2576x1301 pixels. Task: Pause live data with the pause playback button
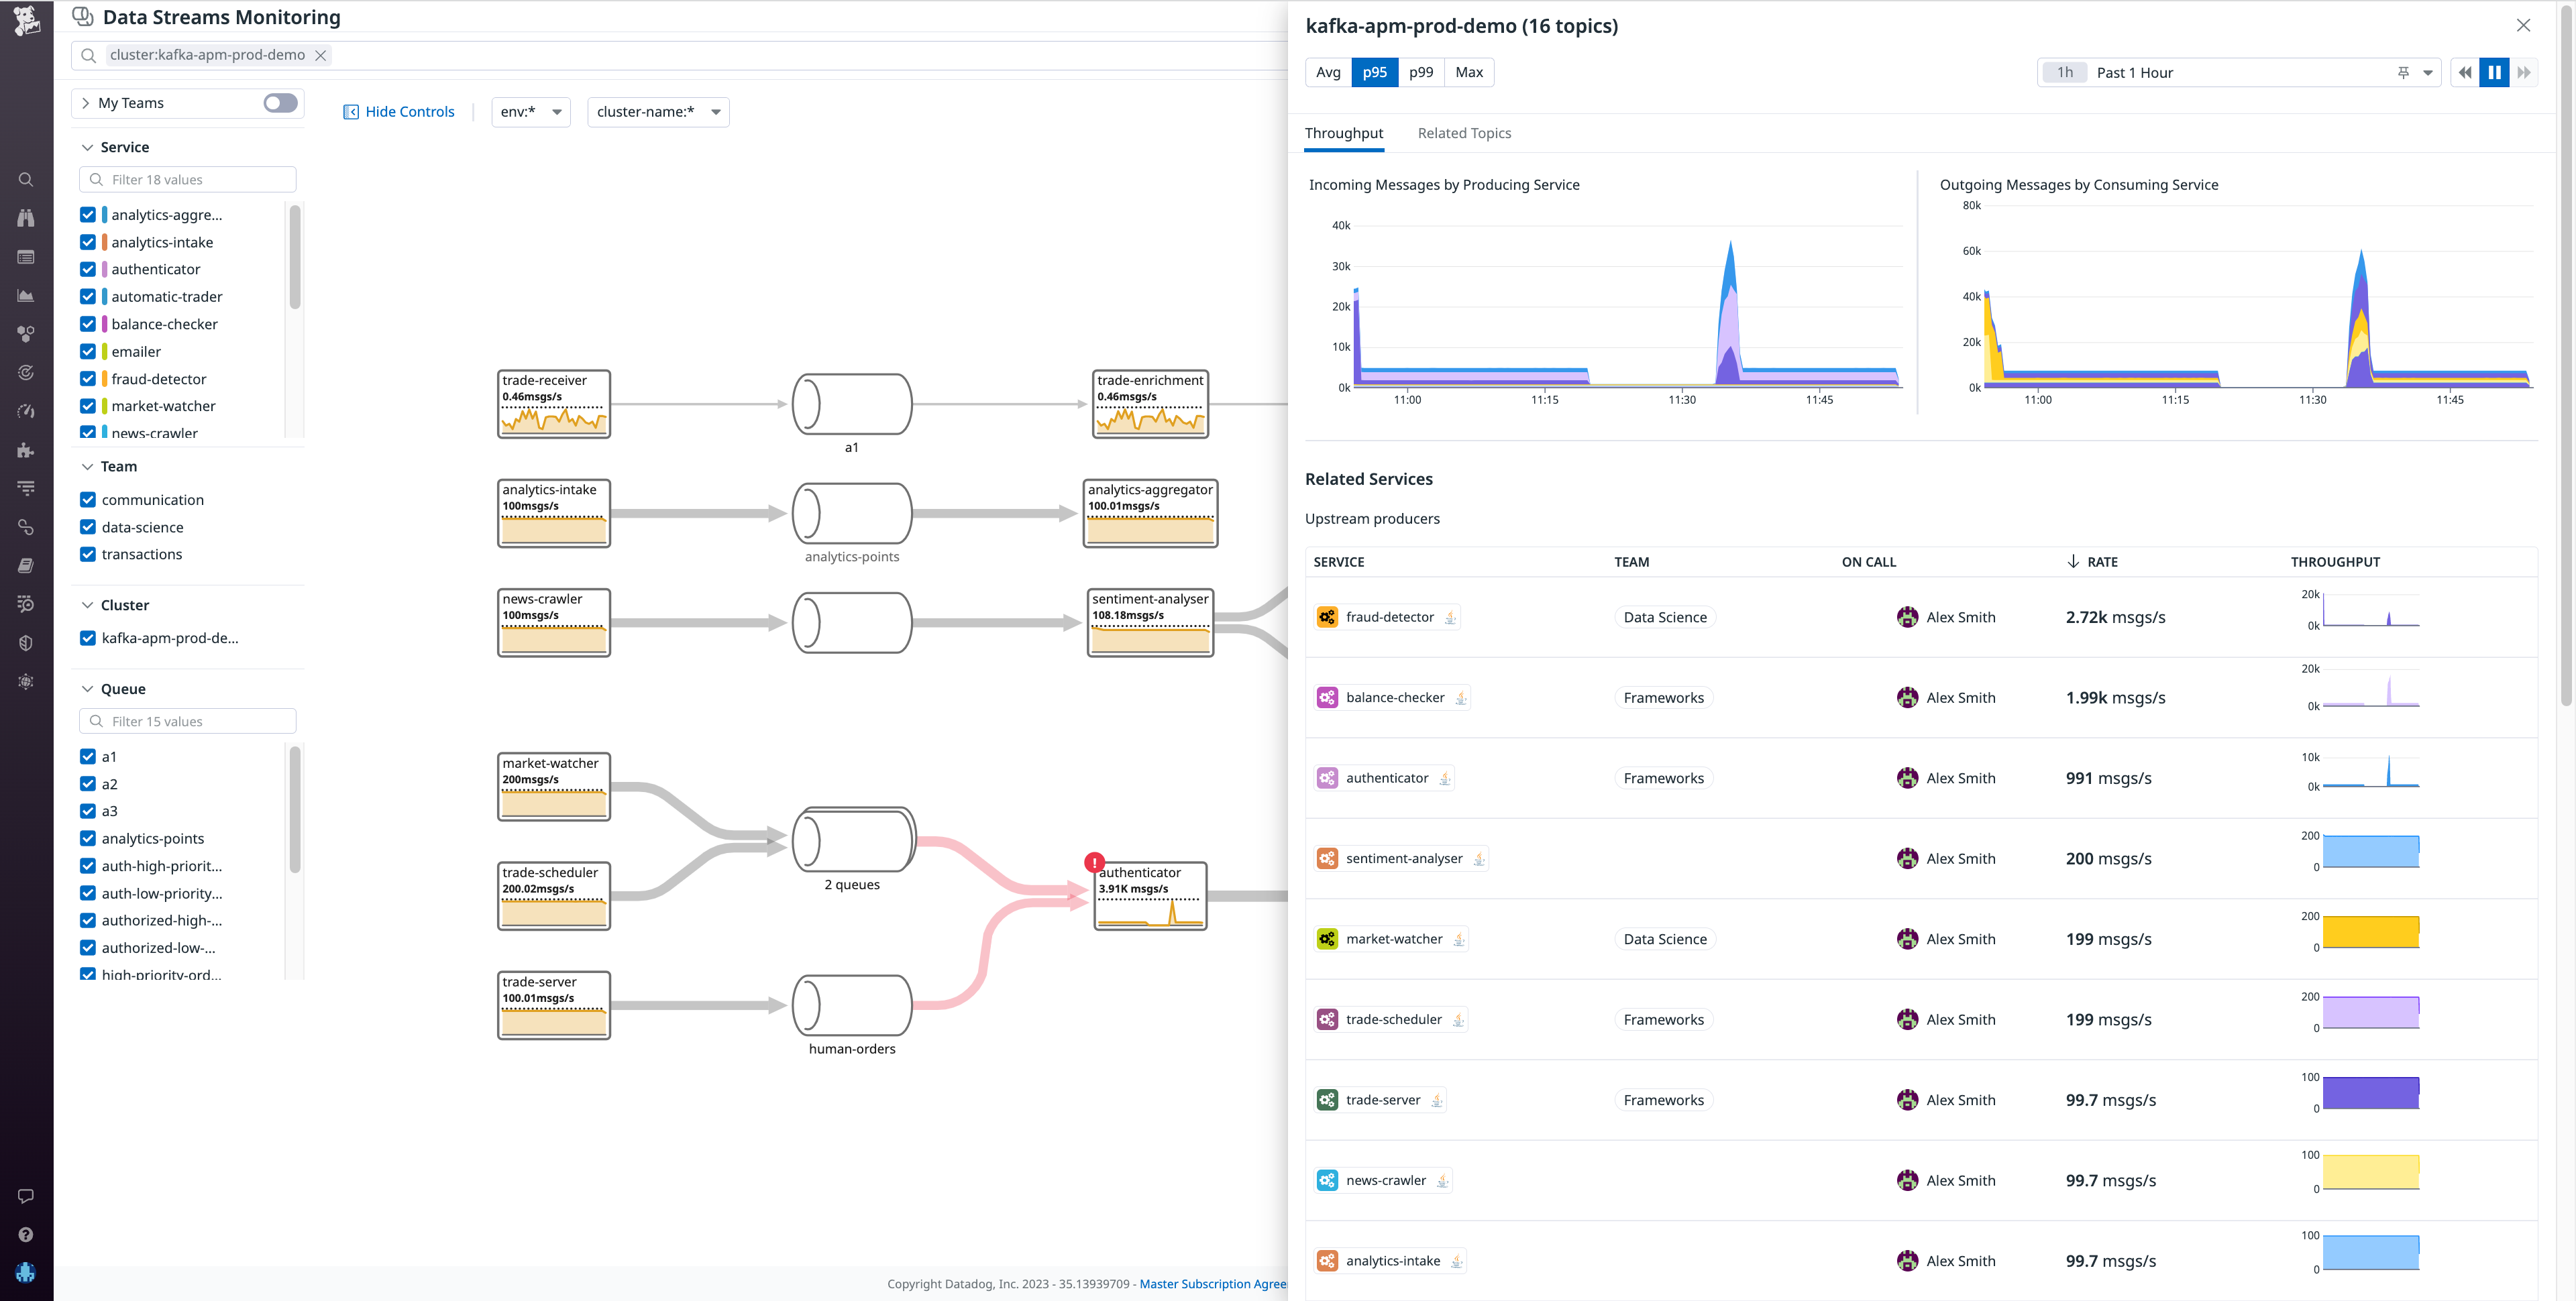coord(2494,72)
